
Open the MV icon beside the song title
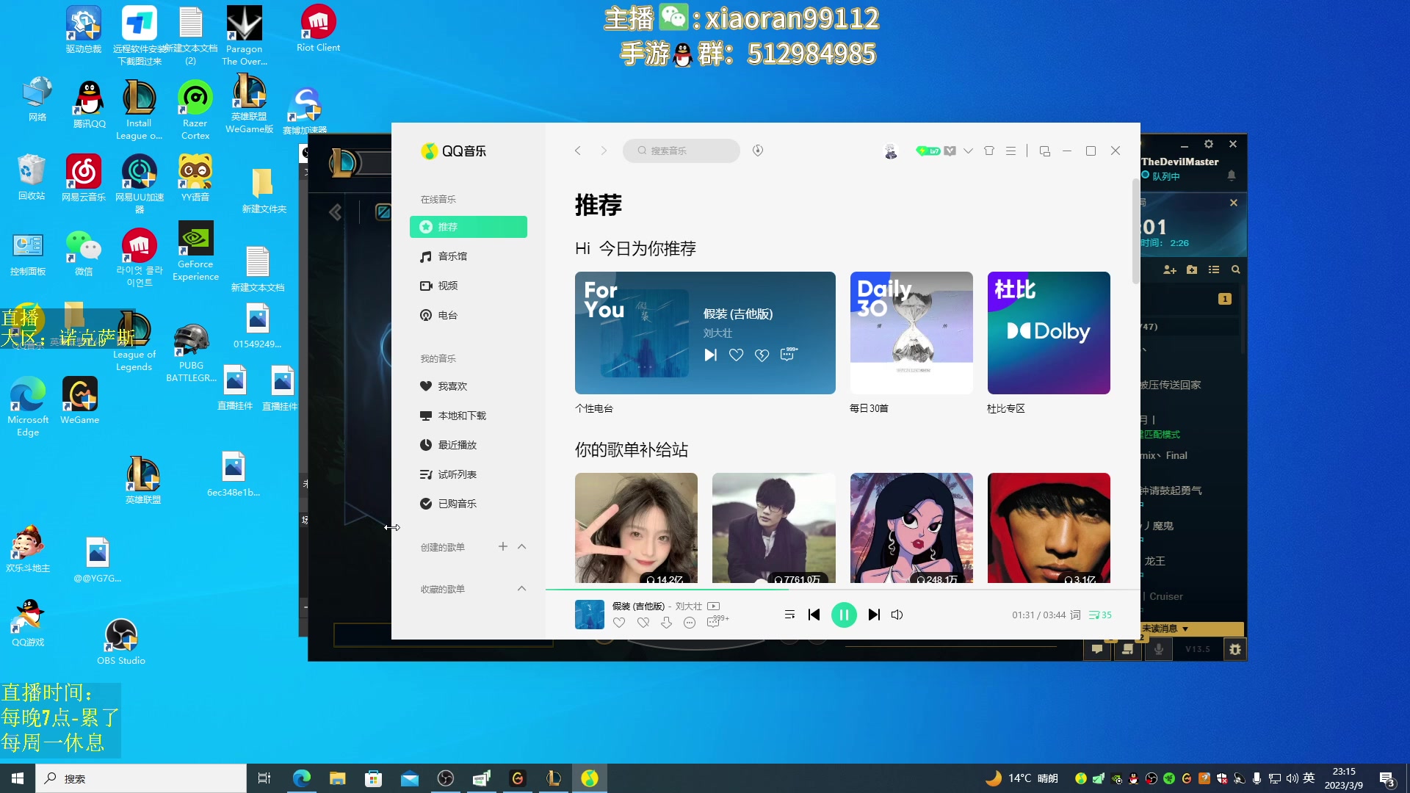(x=714, y=606)
